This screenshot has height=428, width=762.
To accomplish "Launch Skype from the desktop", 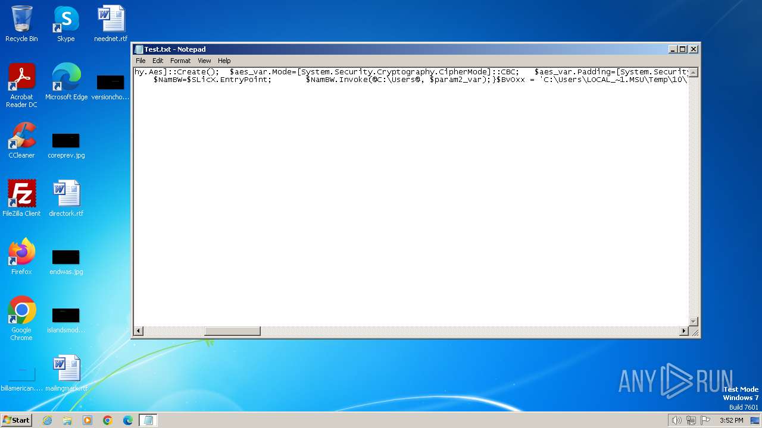I will 66,24.
